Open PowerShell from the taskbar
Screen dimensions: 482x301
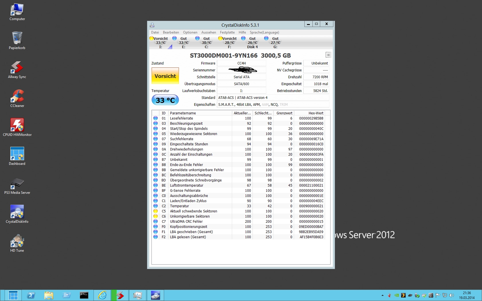[31, 295]
